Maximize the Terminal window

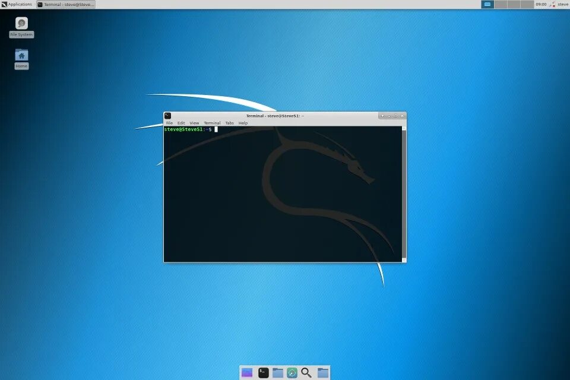click(x=395, y=116)
